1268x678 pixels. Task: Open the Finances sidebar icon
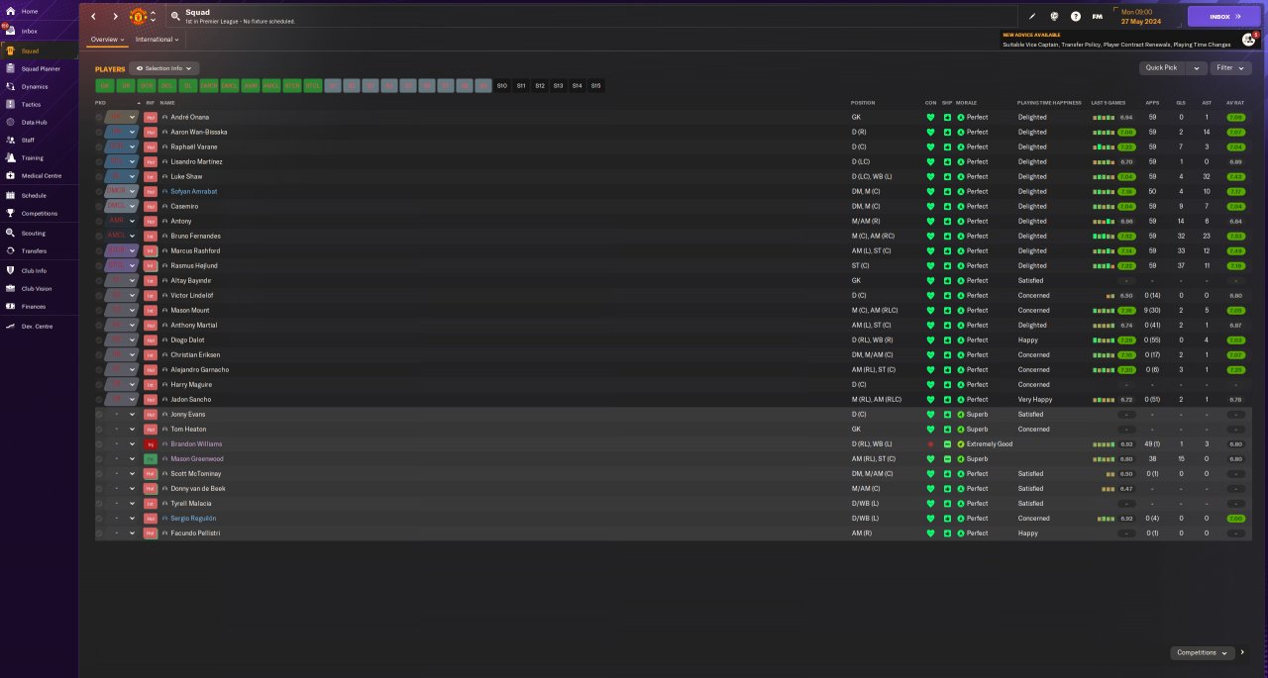[x=10, y=306]
